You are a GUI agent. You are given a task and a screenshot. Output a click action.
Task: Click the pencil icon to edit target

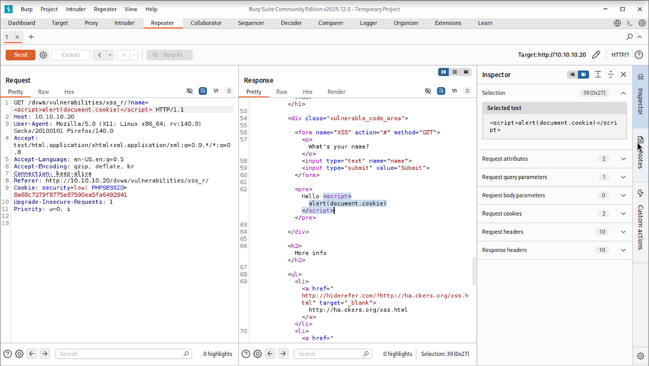pyautogui.click(x=596, y=55)
